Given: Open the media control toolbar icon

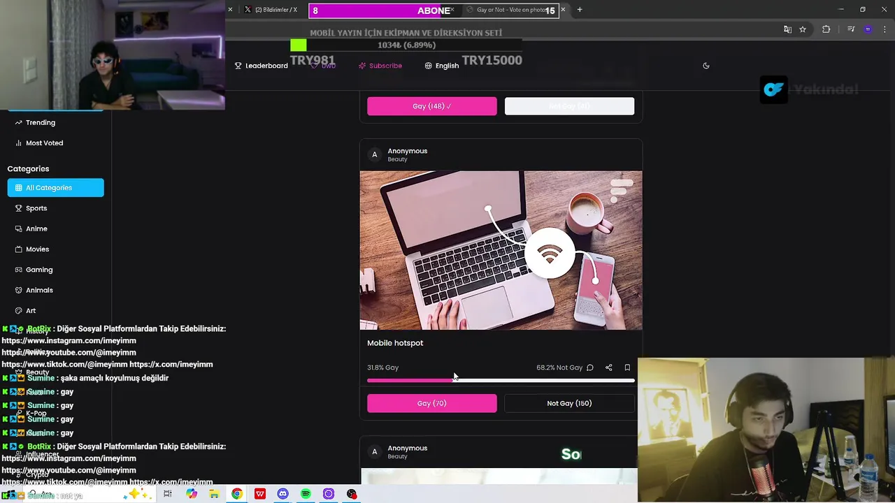Looking at the screenshot, I should 851,29.
